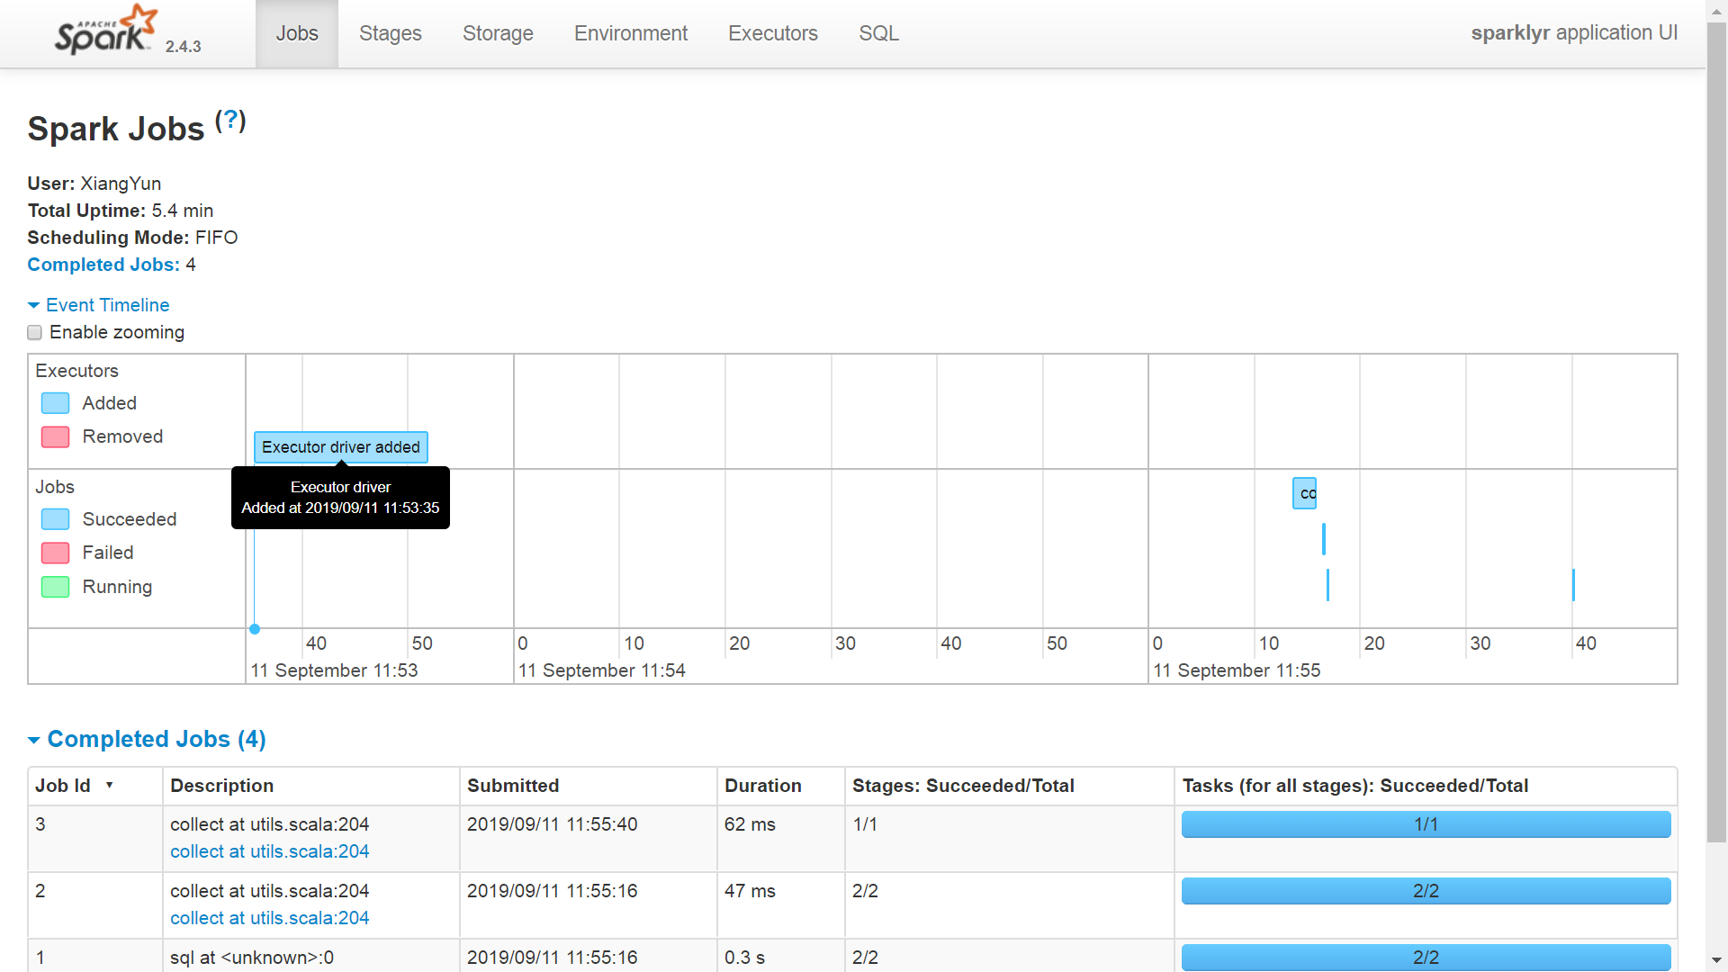Click the Executors navigation icon

(x=772, y=33)
